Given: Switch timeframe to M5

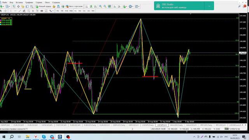Looking at the screenshot, I should [62, 11].
